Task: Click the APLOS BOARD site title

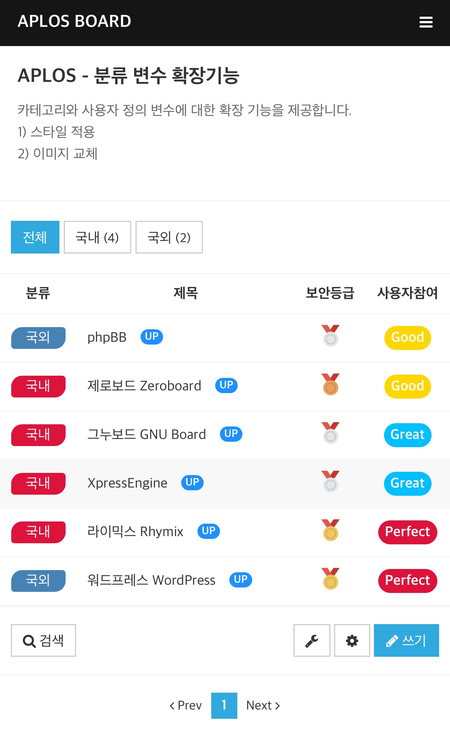Action: pos(74,21)
